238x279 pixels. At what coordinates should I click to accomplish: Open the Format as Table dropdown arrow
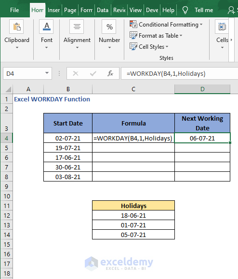click(181, 35)
